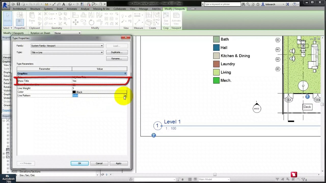This screenshot has width=326, height=183.
Task: Click the Black color swatch value
Action: pos(99,92)
